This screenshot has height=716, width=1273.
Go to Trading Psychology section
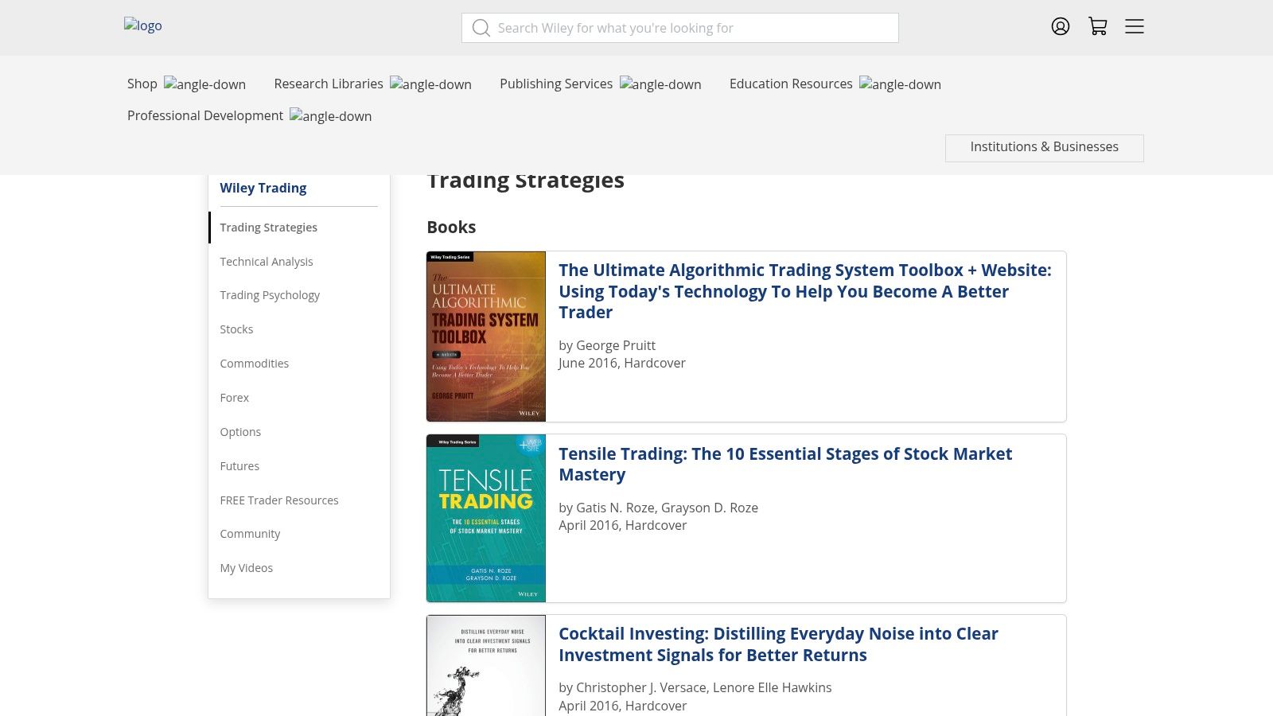click(270, 295)
